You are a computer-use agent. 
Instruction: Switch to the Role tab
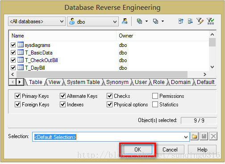[x=159, y=82]
